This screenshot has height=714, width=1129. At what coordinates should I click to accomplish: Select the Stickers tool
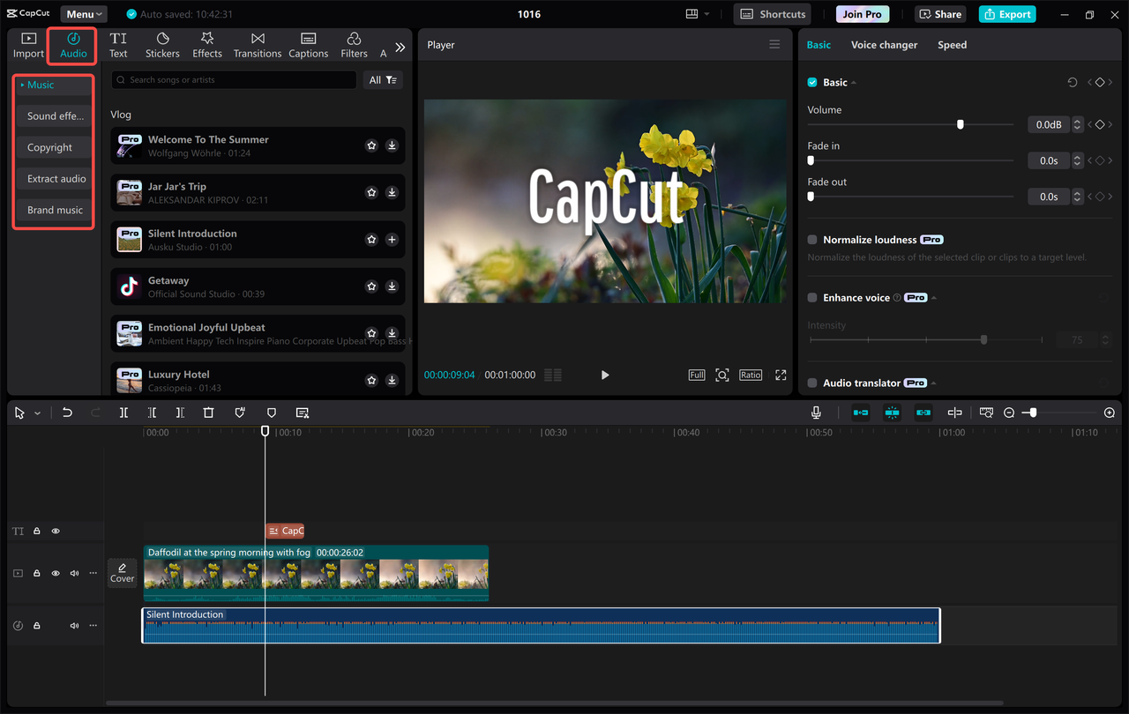point(162,44)
